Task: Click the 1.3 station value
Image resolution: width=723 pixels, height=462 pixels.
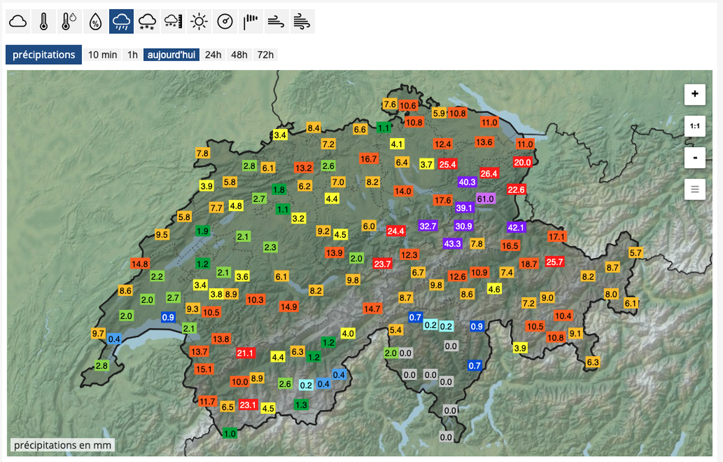Action: point(302,405)
